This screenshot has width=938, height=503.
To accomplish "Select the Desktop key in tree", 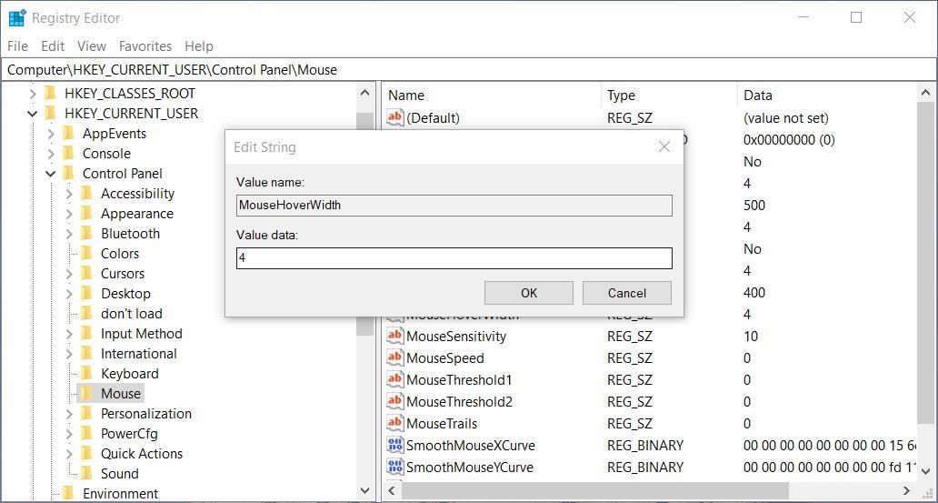I will 125,293.
